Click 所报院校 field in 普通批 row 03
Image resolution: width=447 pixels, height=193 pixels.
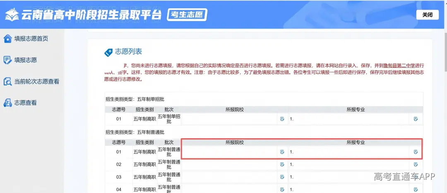pos(229,177)
